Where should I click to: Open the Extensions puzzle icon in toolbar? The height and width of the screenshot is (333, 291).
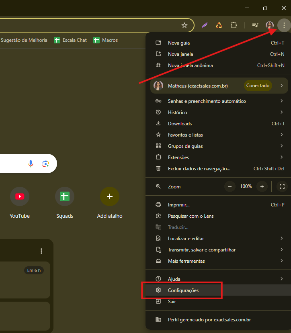(x=234, y=25)
